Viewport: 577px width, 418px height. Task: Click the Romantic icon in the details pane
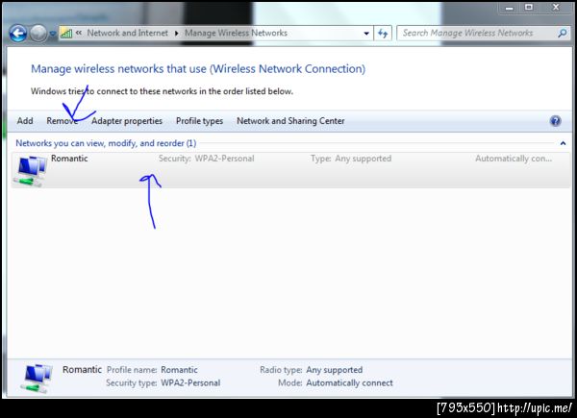37,379
